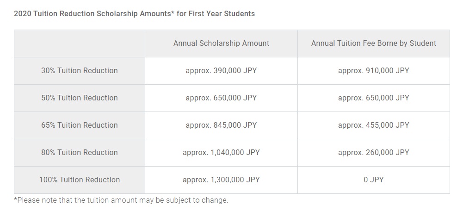The height and width of the screenshot is (211, 457).
Task: Click the 80% Tuition Reduction row label
Action: coord(80,153)
